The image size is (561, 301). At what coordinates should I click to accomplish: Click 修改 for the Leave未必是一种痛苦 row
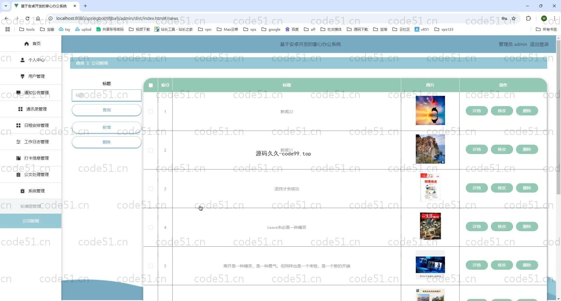(502, 226)
